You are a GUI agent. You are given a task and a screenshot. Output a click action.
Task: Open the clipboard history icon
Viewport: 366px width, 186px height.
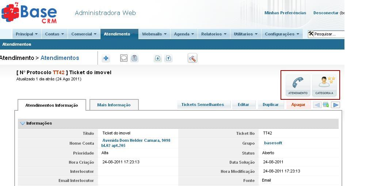(x=134, y=58)
